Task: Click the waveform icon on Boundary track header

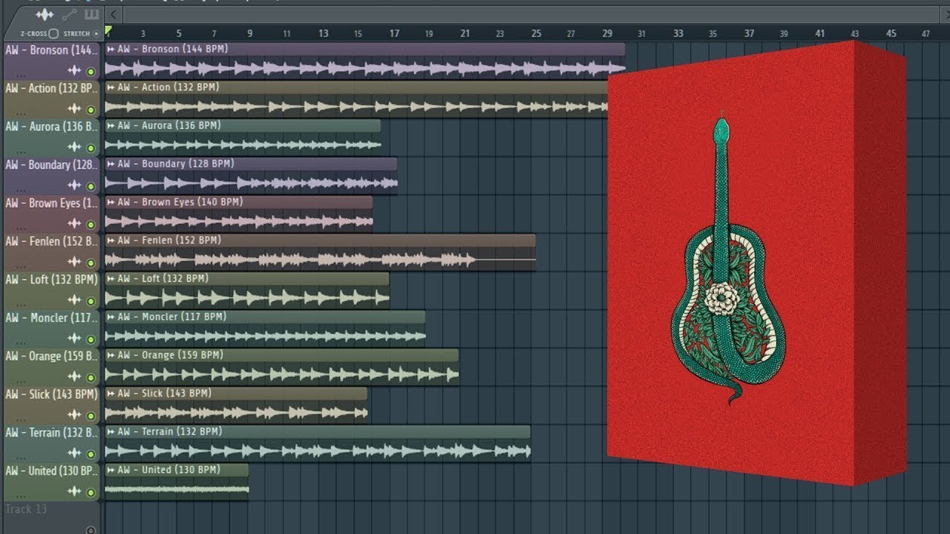Action: (74, 185)
